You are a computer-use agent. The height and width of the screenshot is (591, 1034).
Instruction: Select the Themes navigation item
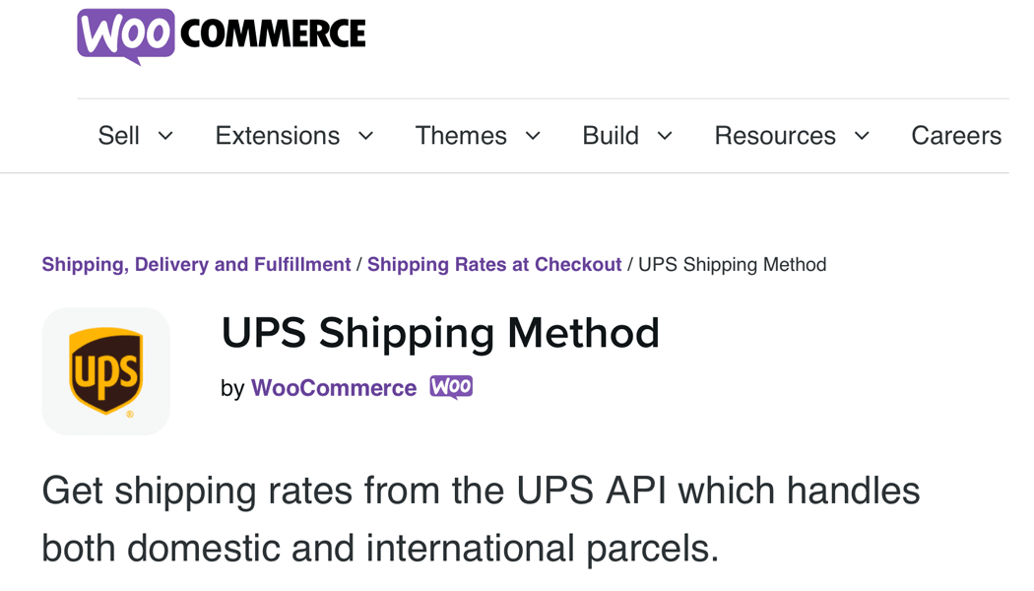click(x=461, y=136)
